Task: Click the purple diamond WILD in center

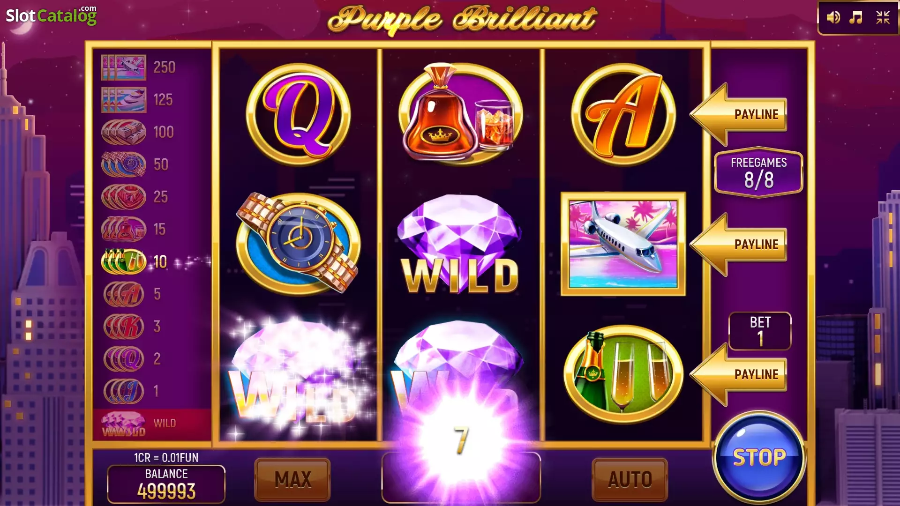Action: pos(460,244)
